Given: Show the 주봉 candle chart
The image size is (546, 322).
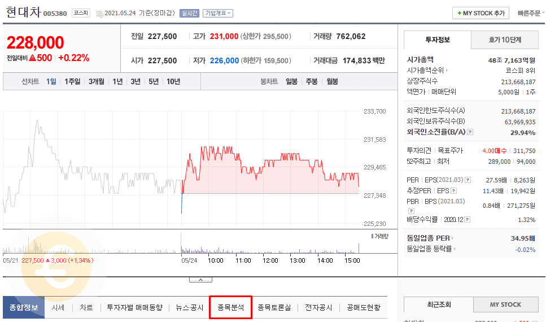Looking at the screenshot, I should 312,81.
